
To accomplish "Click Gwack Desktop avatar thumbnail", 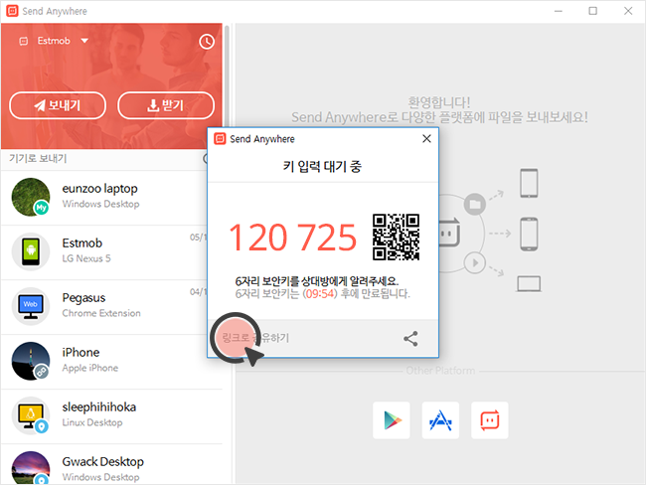I will pos(31,468).
